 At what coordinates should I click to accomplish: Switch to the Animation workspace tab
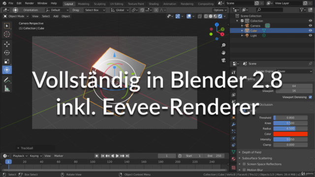point(169,4)
